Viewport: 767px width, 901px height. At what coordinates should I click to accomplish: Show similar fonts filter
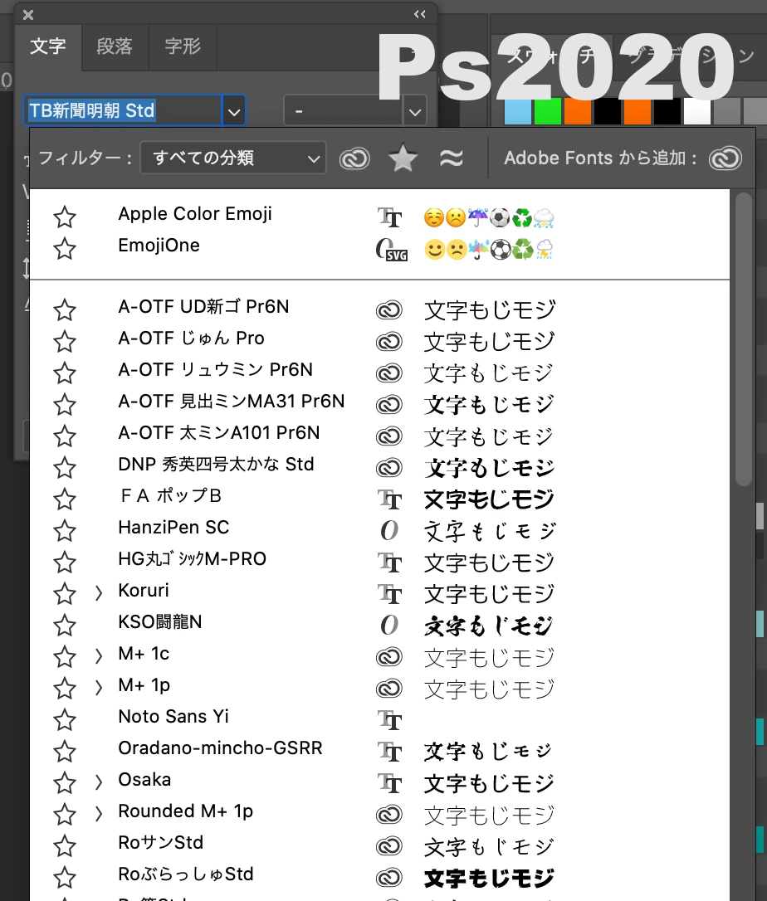coord(452,158)
